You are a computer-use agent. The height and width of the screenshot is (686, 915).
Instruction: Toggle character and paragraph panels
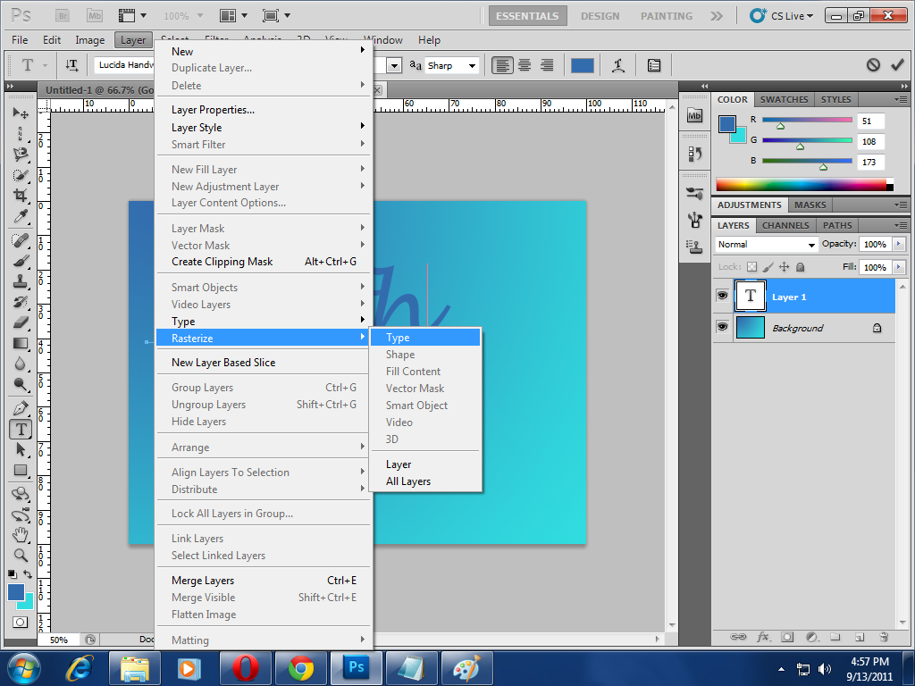tap(654, 65)
